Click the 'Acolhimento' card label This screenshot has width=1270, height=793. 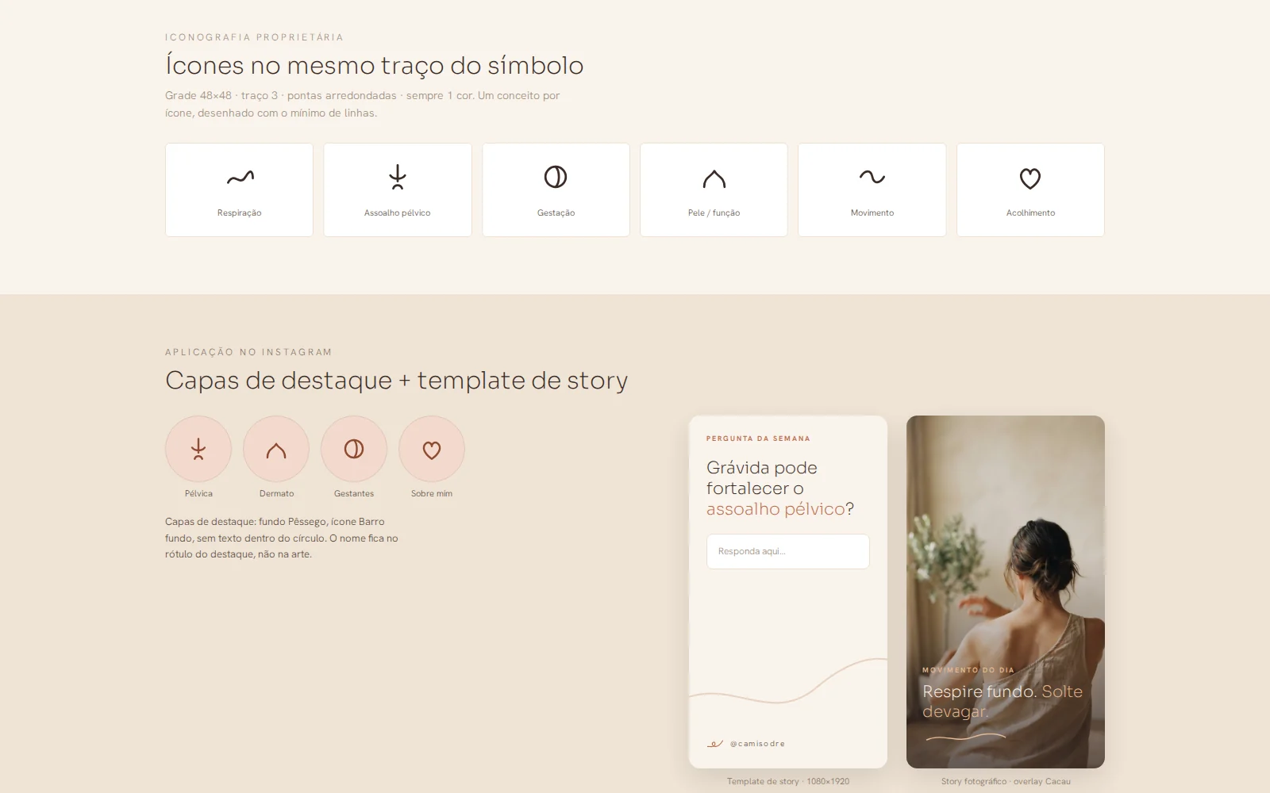pos(1030,213)
